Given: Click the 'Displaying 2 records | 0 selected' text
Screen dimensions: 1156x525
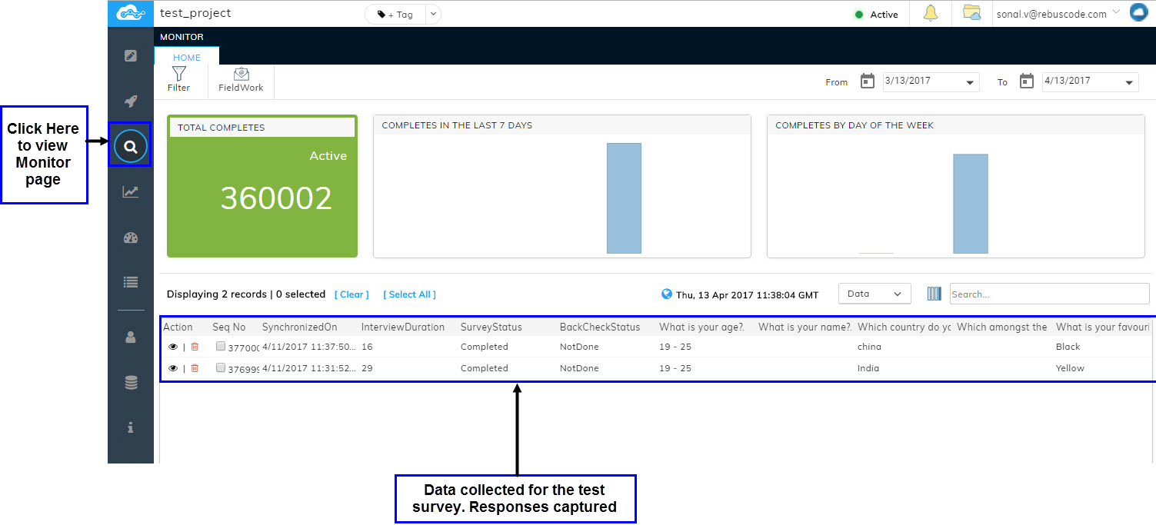Looking at the screenshot, I should tap(246, 294).
